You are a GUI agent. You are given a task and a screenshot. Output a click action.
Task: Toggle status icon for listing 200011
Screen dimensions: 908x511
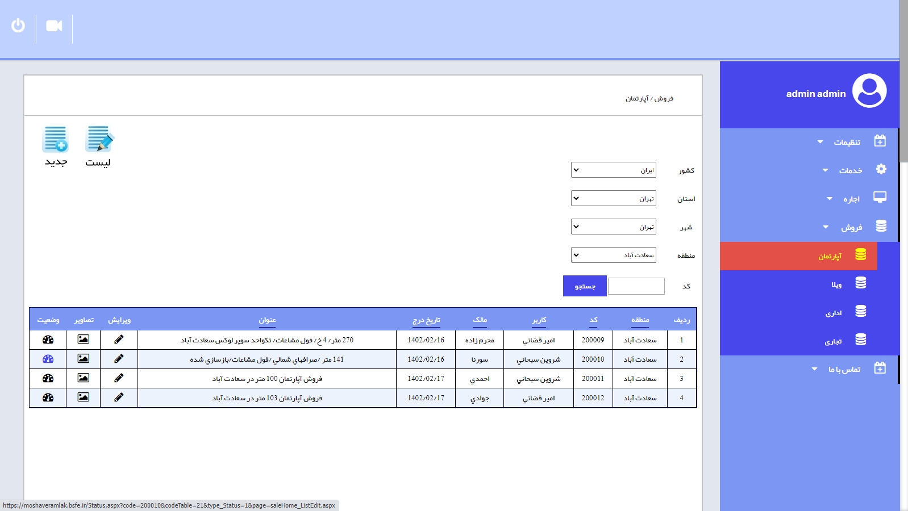[x=48, y=378]
